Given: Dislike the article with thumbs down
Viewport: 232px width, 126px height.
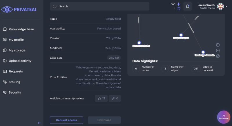Looking at the screenshot, I should click(115, 98).
